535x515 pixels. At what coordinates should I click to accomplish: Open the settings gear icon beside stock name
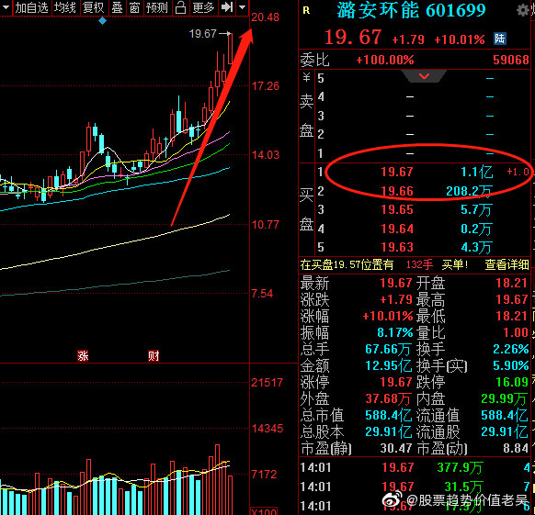523,10
